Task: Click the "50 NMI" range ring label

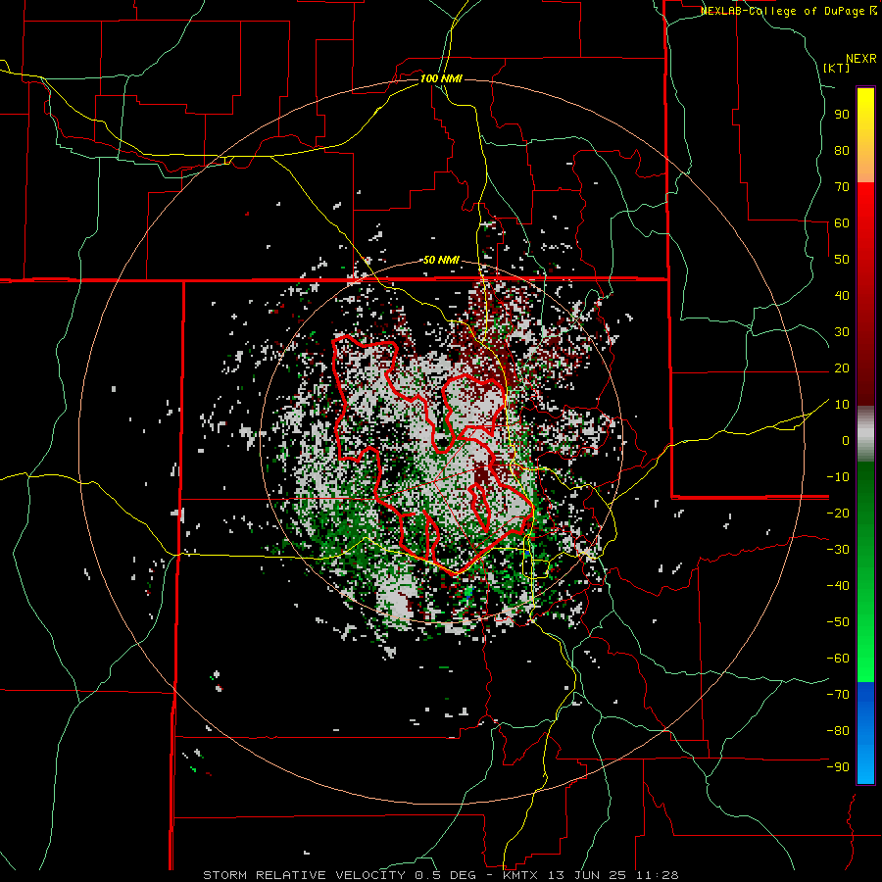Action: 441,260
